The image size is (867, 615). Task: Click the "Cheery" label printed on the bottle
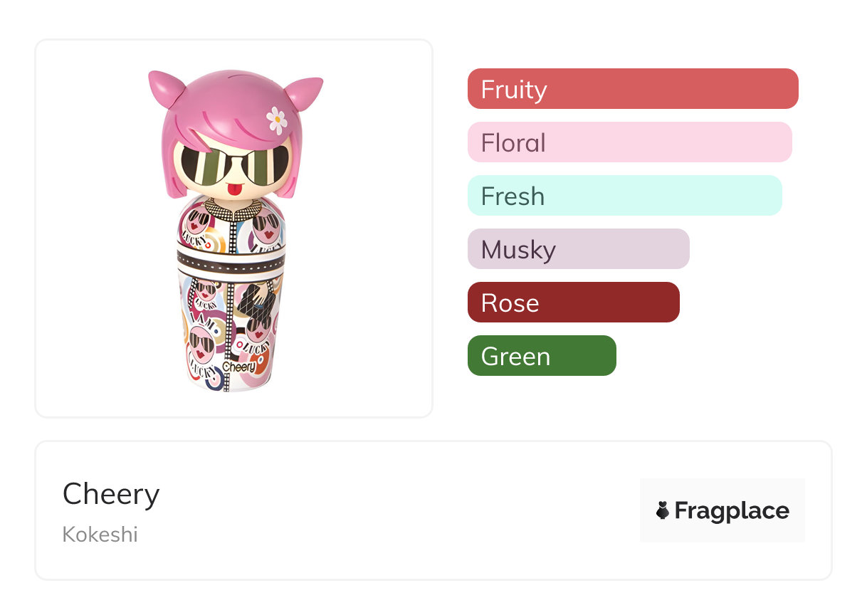239,367
